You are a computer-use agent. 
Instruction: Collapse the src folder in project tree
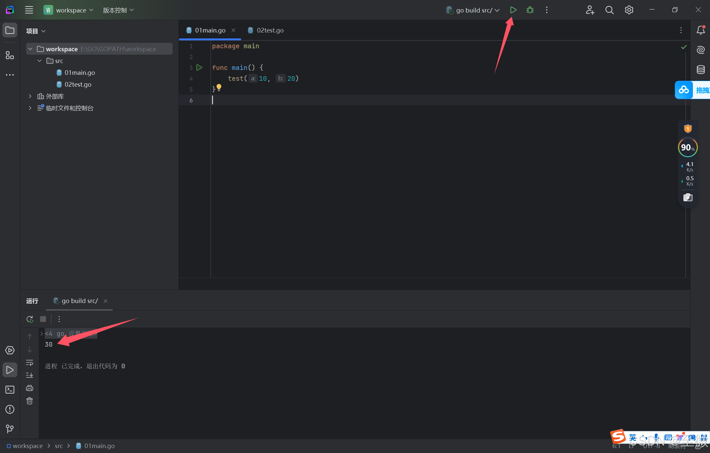tap(39, 61)
